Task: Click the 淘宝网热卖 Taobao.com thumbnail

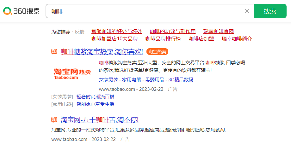Action: point(72,74)
